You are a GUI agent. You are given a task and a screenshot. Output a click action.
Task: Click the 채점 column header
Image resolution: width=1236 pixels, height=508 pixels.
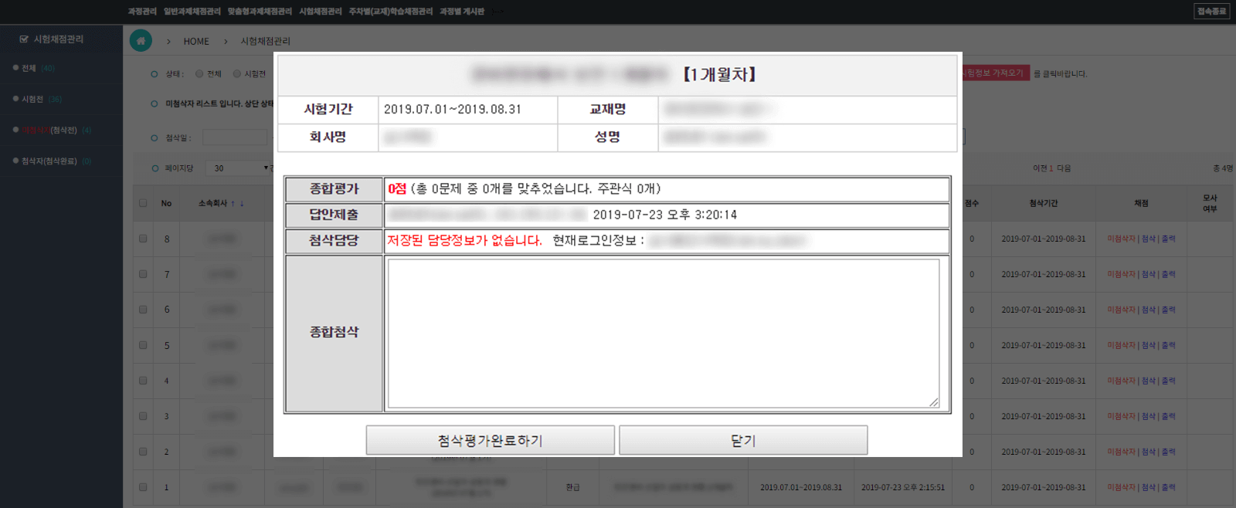(x=1141, y=203)
